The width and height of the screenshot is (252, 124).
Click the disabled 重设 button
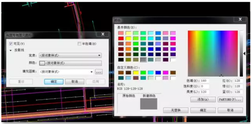(x=21, y=82)
